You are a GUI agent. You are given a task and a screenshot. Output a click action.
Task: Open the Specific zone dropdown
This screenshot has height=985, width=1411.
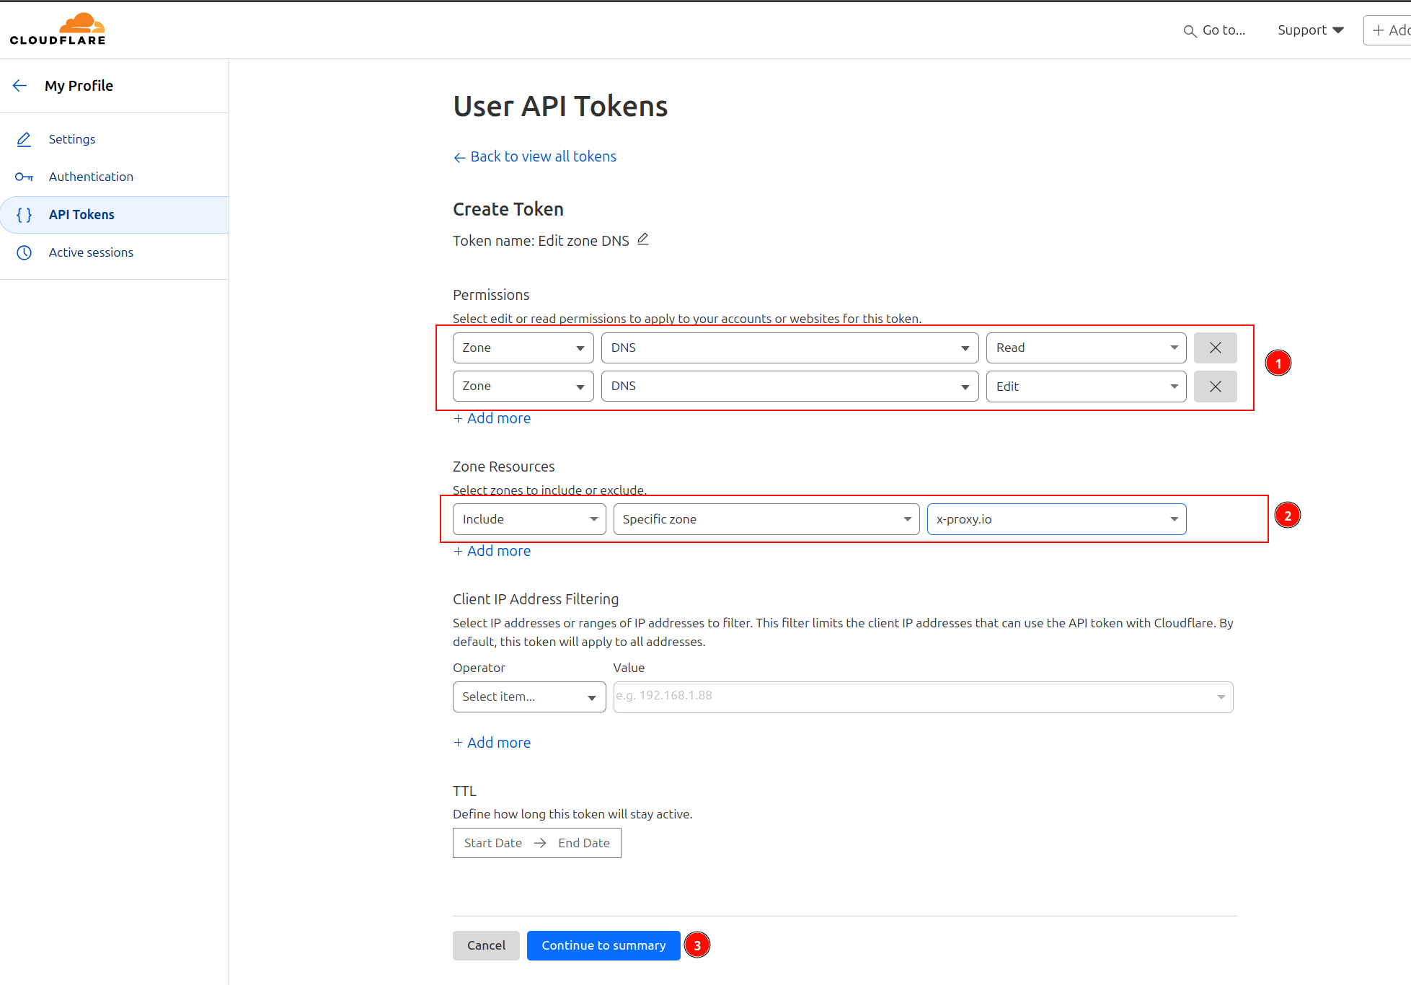[766, 519]
